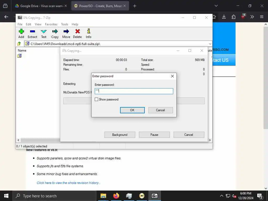Click the Extract toolbar icon
Screen dimensions: 268x201
[x=32, y=33]
